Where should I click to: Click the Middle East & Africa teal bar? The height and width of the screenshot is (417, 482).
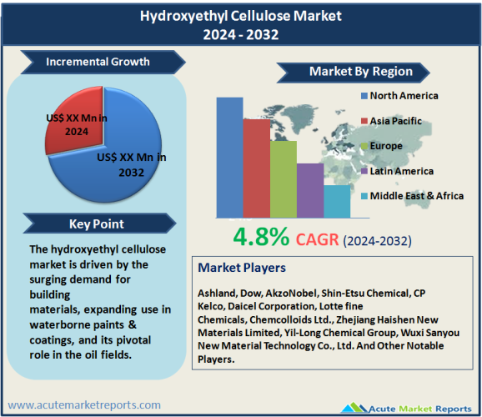[337, 202]
